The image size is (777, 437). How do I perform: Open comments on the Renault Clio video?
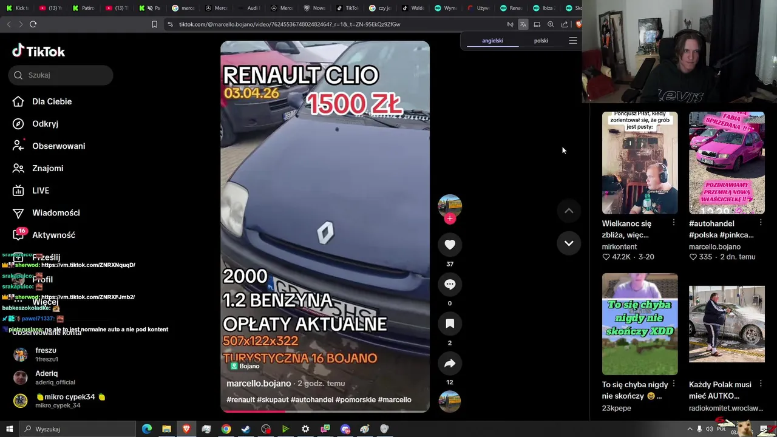[x=450, y=284]
